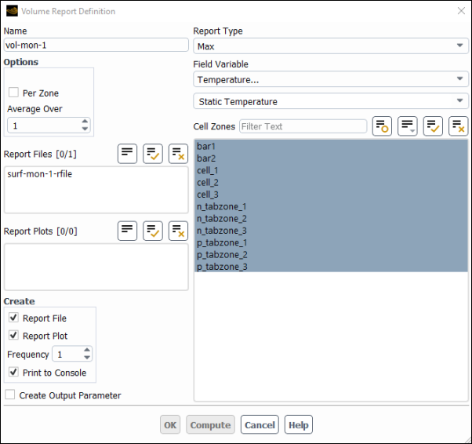
Task: Select all Report Files icon
Action: 153,154
